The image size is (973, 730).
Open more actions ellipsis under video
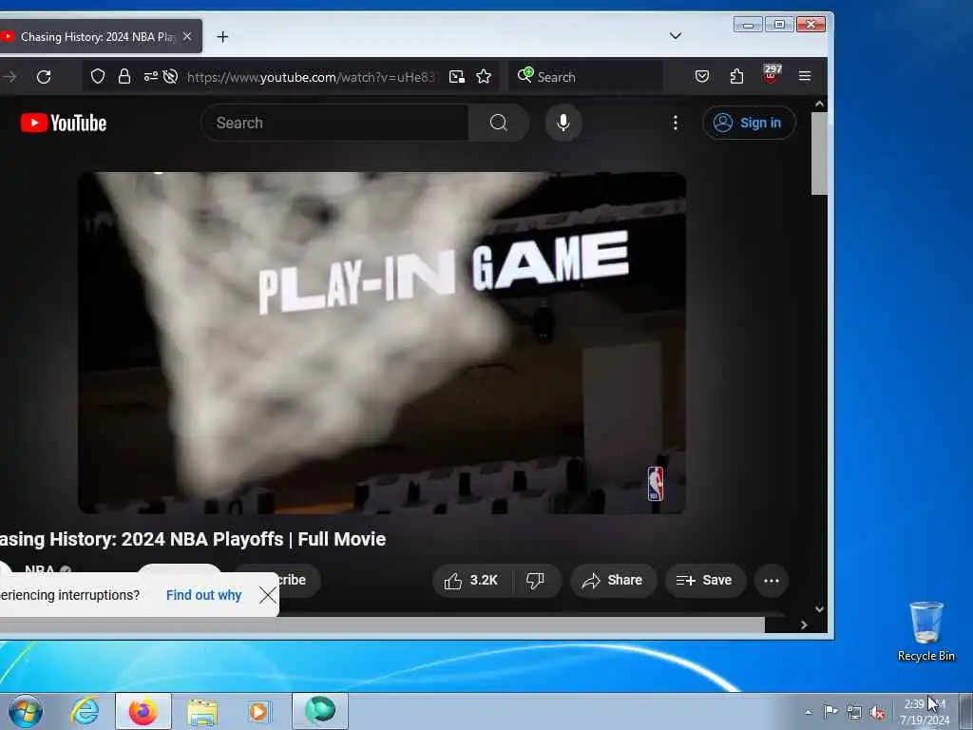[x=772, y=581]
